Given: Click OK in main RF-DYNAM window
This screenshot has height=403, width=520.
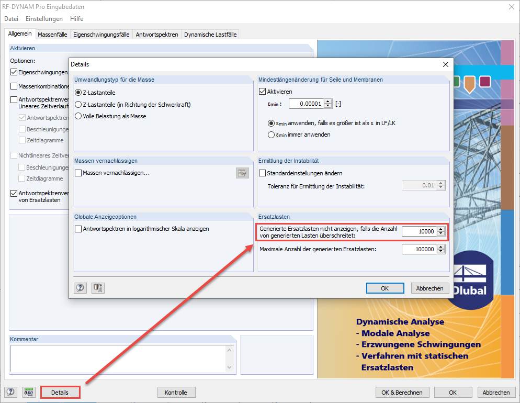Looking at the screenshot, I should click(x=453, y=393).
